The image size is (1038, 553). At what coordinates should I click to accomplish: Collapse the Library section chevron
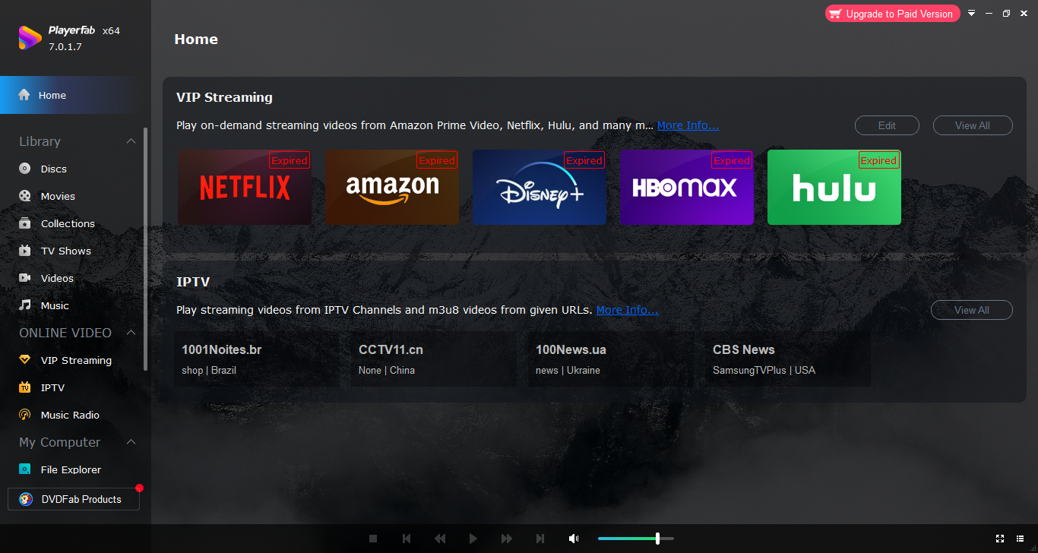(131, 141)
